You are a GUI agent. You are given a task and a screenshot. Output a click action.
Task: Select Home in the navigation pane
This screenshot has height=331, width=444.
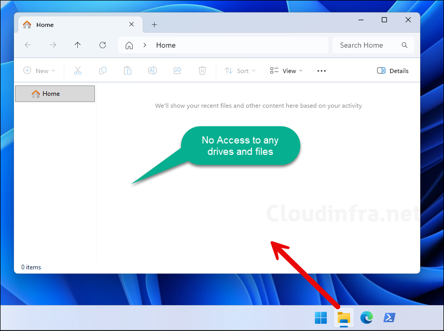coord(55,94)
